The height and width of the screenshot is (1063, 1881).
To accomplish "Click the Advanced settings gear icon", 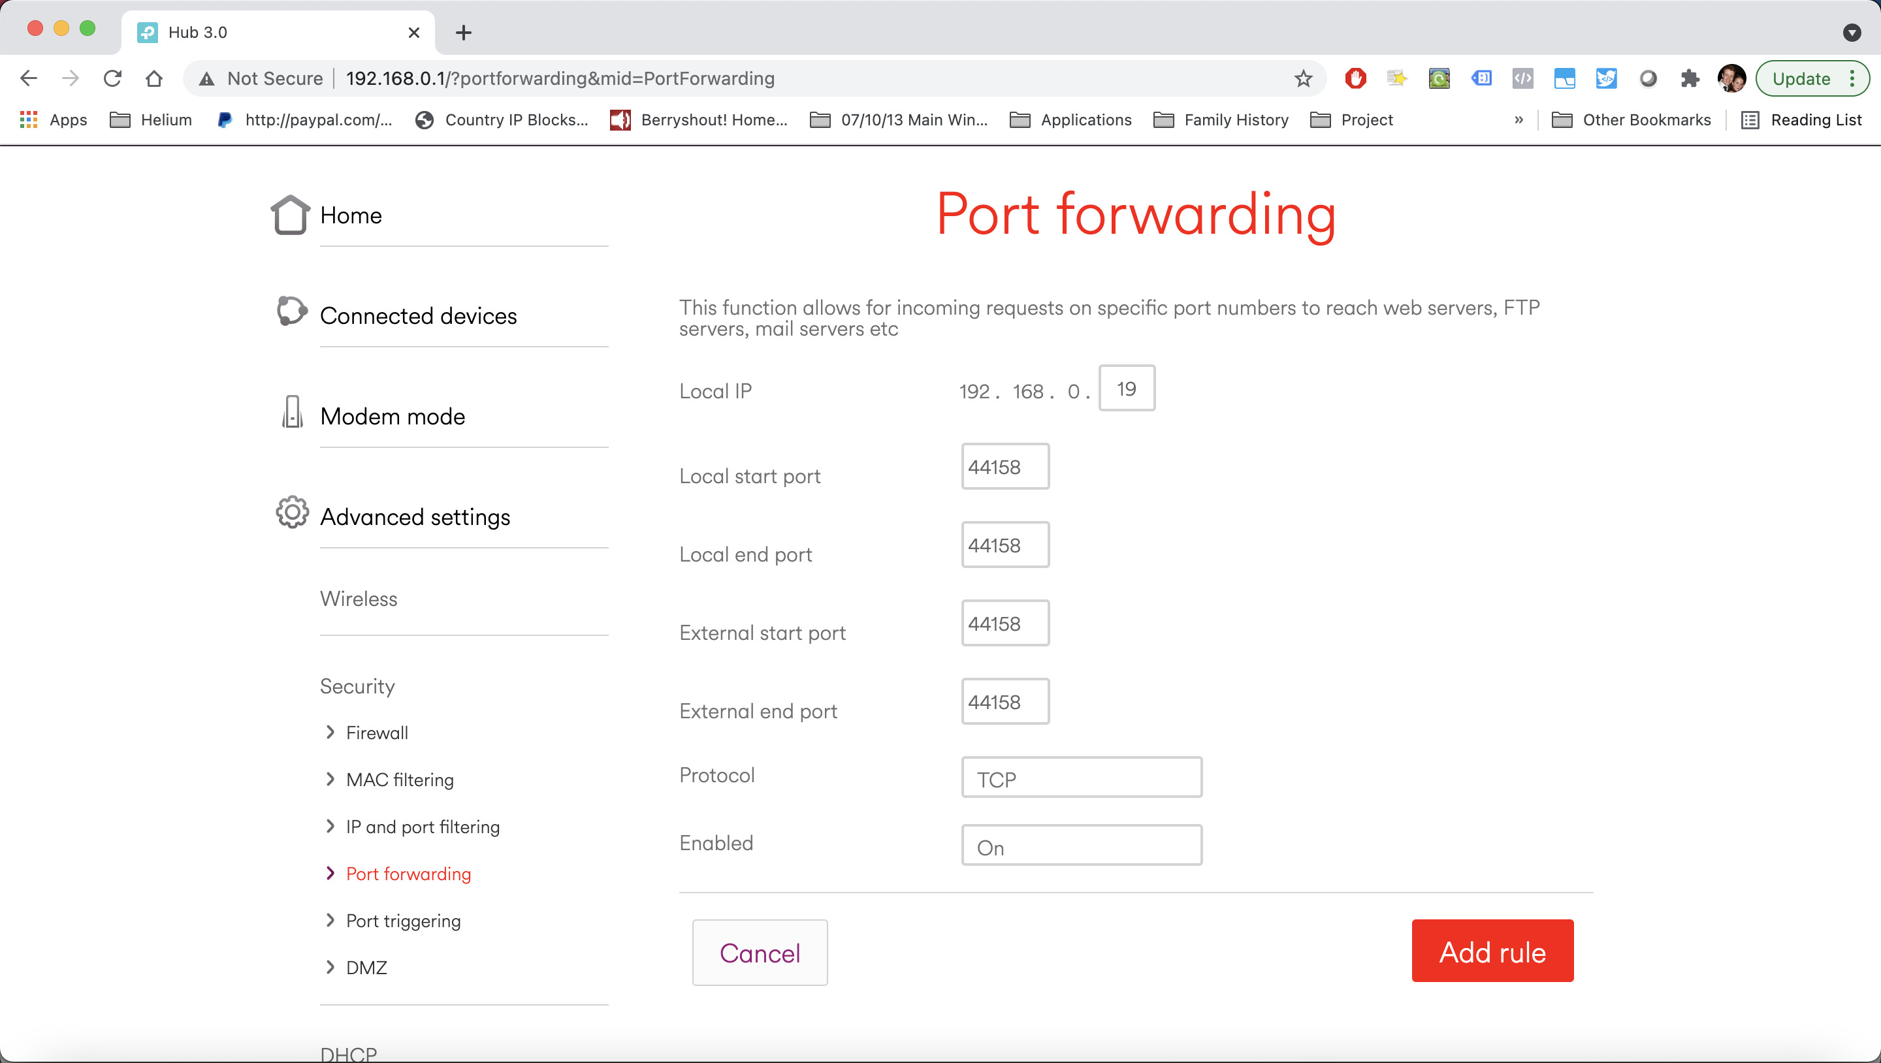I will click(x=292, y=513).
